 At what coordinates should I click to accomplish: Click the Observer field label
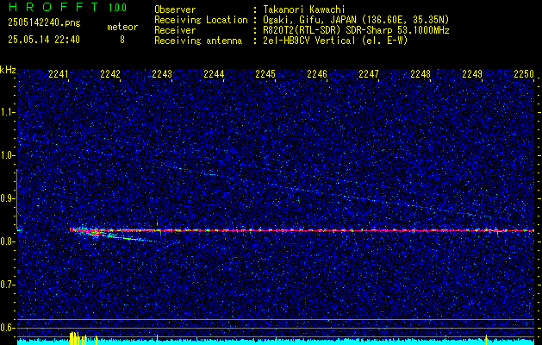pos(175,9)
